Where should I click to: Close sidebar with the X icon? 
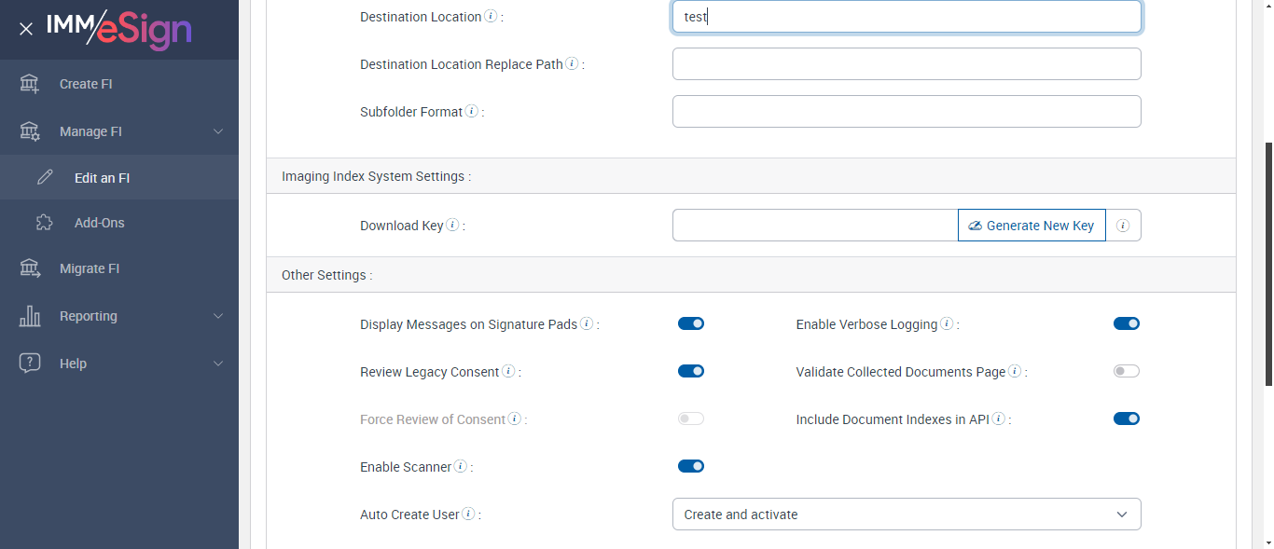26,29
